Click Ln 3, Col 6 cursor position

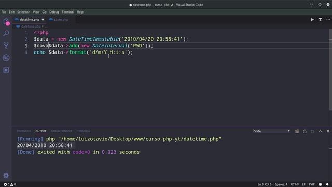click(264, 184)
